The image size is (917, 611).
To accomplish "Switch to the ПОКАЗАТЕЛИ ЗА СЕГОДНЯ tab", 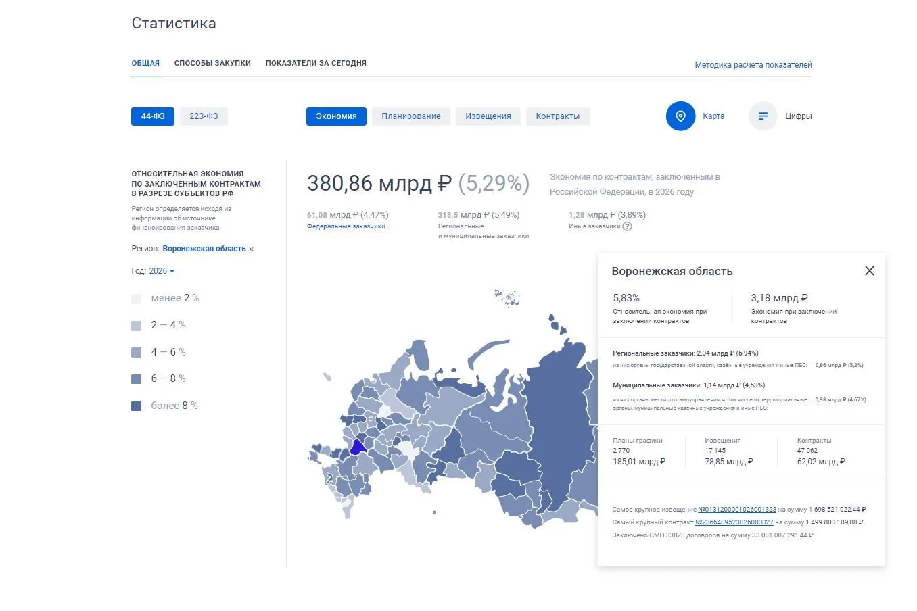I will [x=316, y=63].
